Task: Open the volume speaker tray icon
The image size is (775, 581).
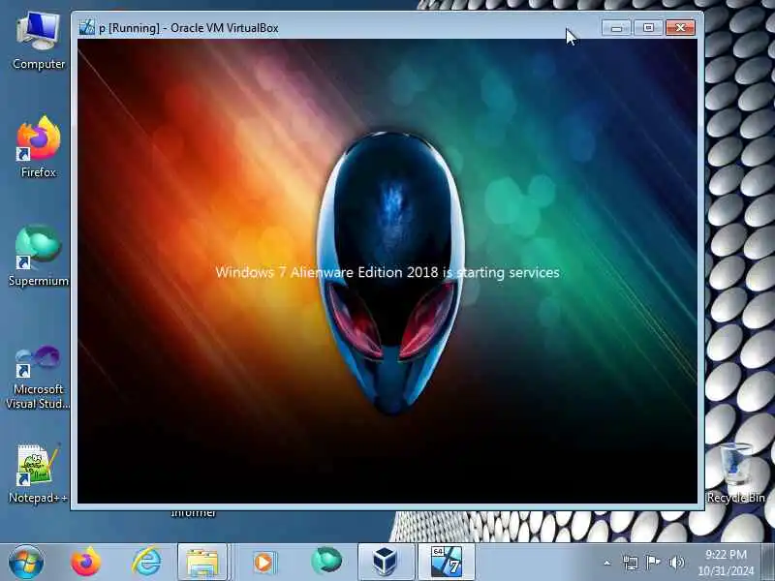Action: tap(676, 563)
